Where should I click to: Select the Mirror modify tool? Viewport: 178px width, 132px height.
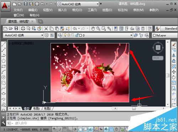pos(174,55)
